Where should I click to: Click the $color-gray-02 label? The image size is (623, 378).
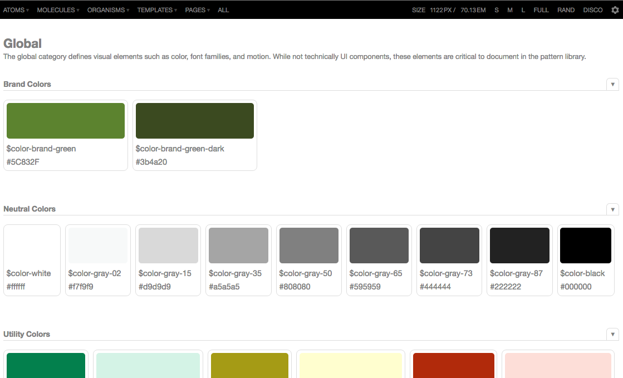(x=95, y=273)
